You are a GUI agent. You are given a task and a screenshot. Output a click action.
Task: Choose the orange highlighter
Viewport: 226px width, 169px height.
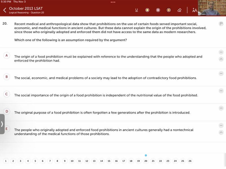coord(169,10)
